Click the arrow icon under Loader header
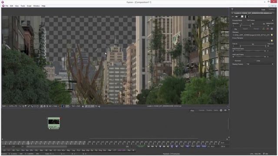This screenshot has width=278, height=156. point(236,16)
